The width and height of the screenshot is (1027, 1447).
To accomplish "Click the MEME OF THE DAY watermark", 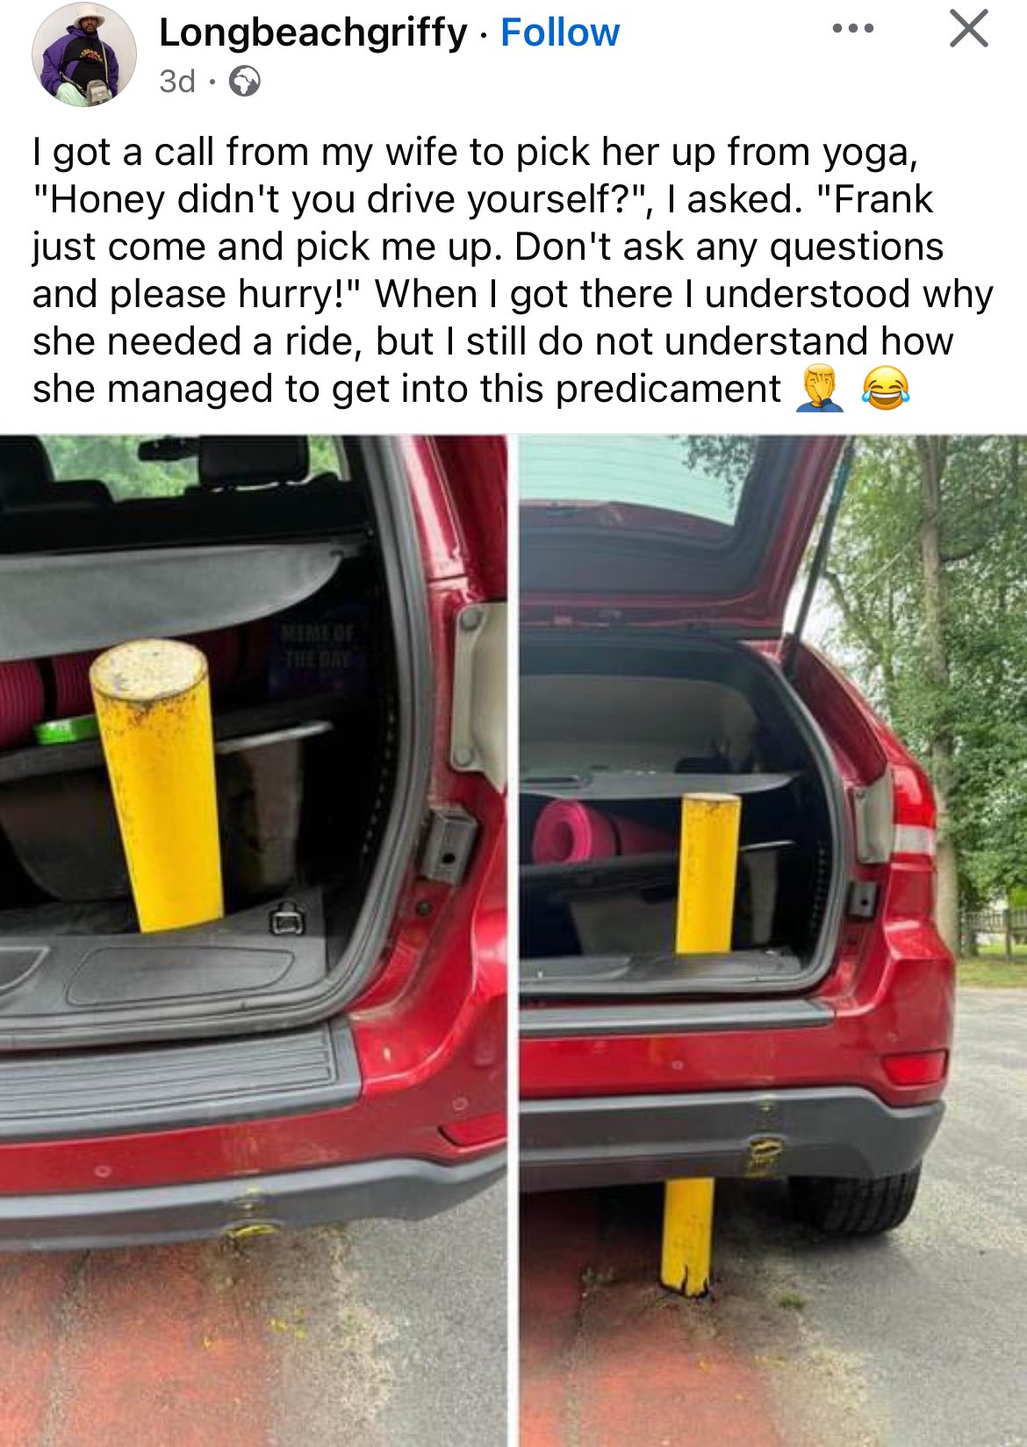I will pyautogui.click(x=314, y=646).
